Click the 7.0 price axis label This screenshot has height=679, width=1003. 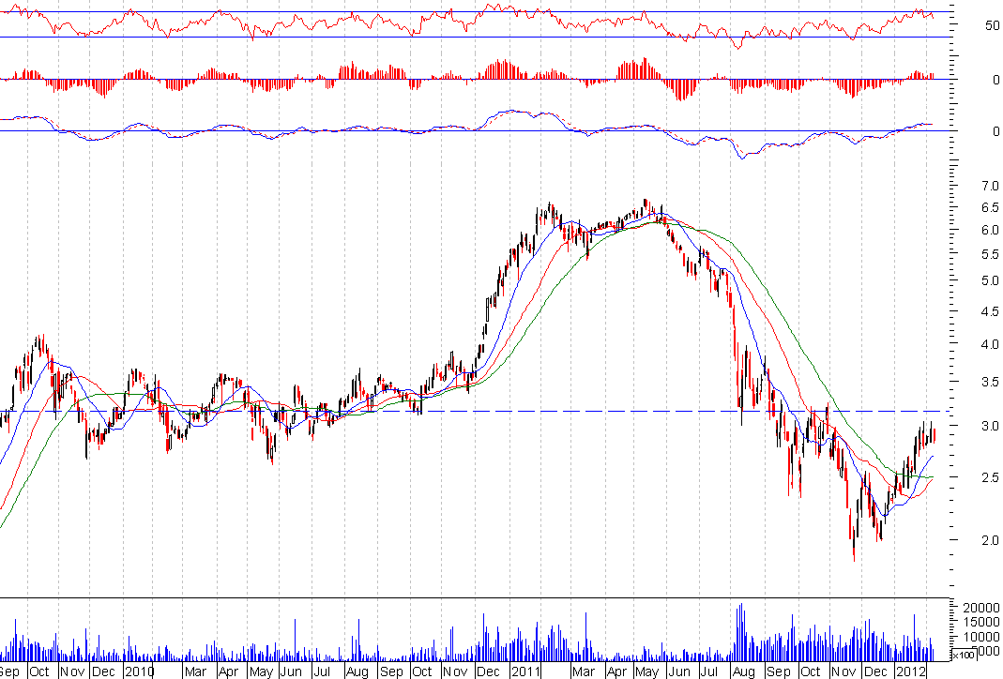point(990,186)
